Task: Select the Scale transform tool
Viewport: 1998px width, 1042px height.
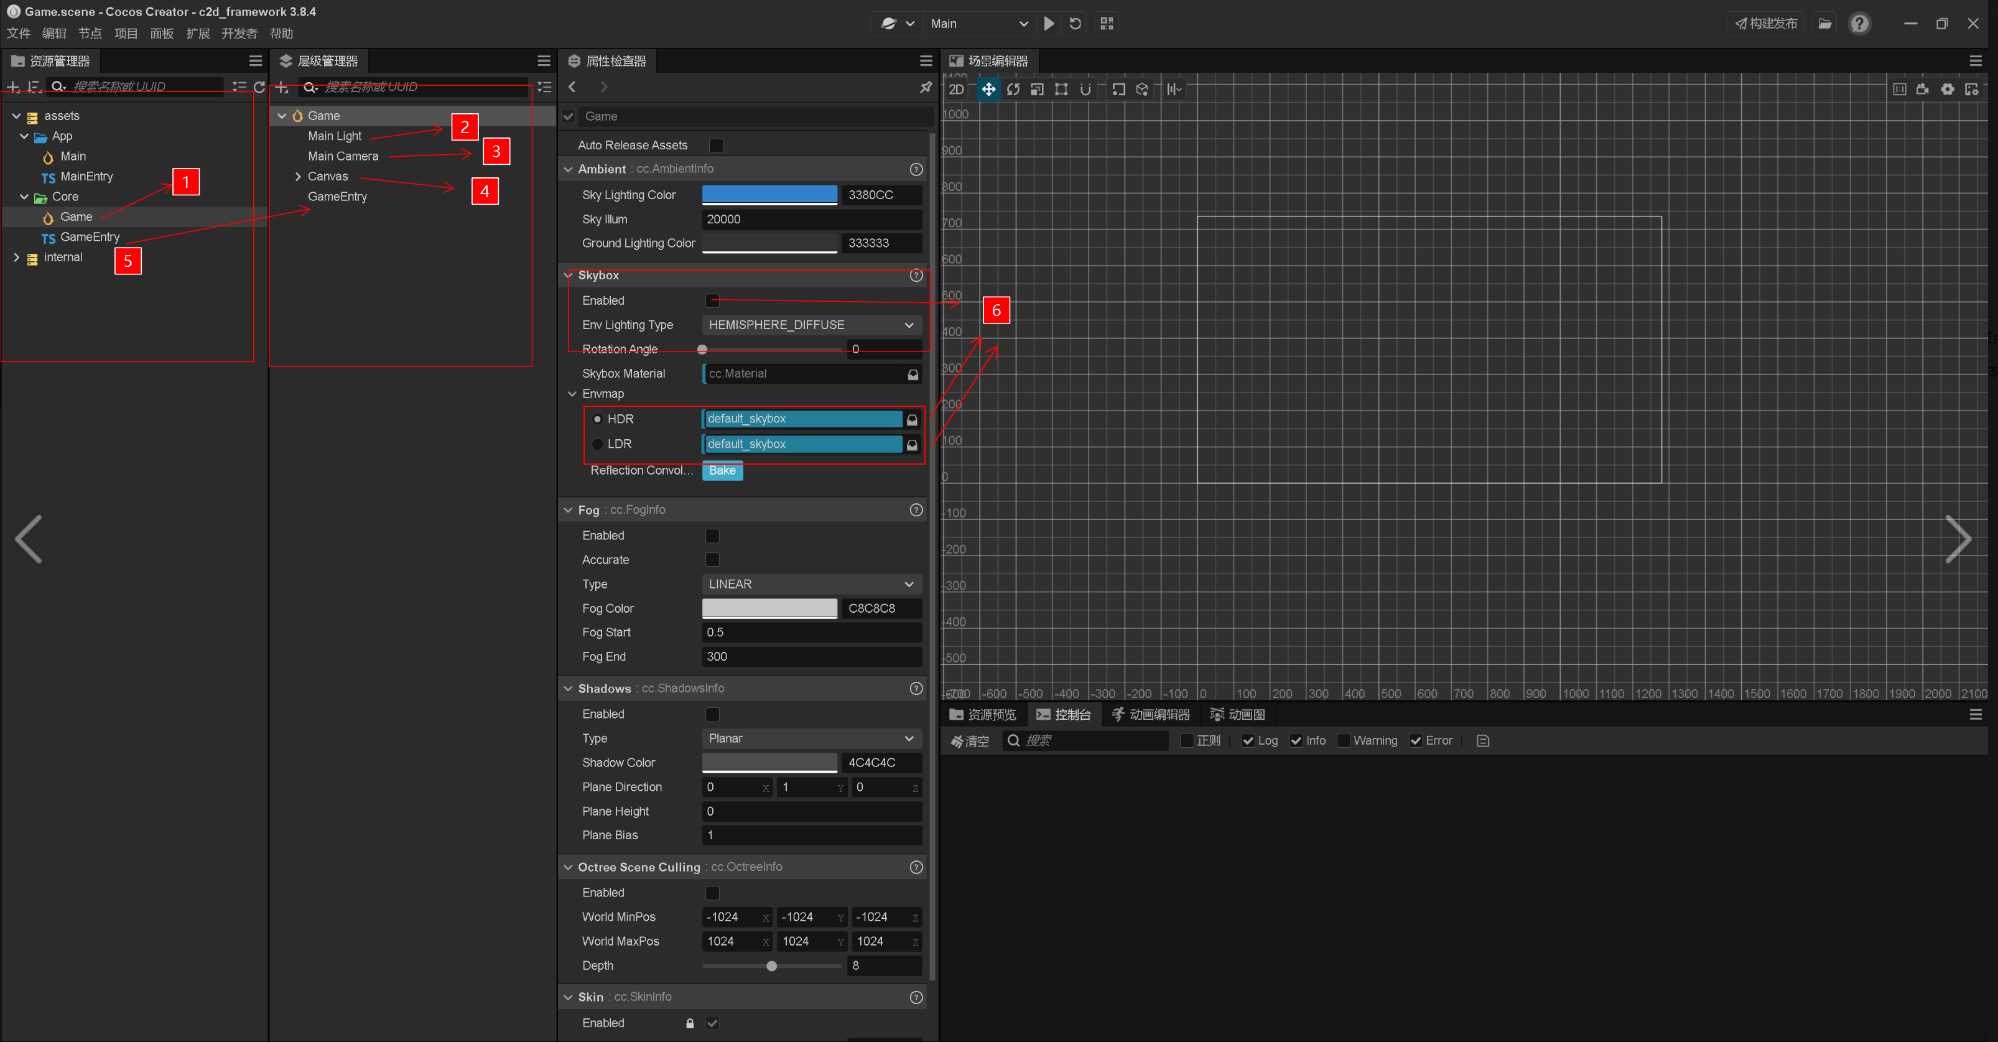Action: coord(1037,89)
